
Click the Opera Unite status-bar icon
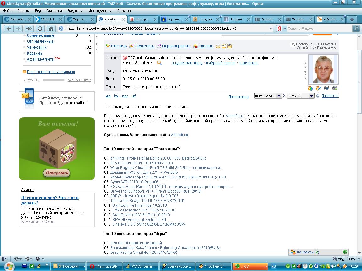(x=27, y=258)
